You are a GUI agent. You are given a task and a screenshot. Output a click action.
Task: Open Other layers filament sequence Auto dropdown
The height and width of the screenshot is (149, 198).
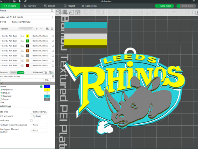tap(39, 130)
